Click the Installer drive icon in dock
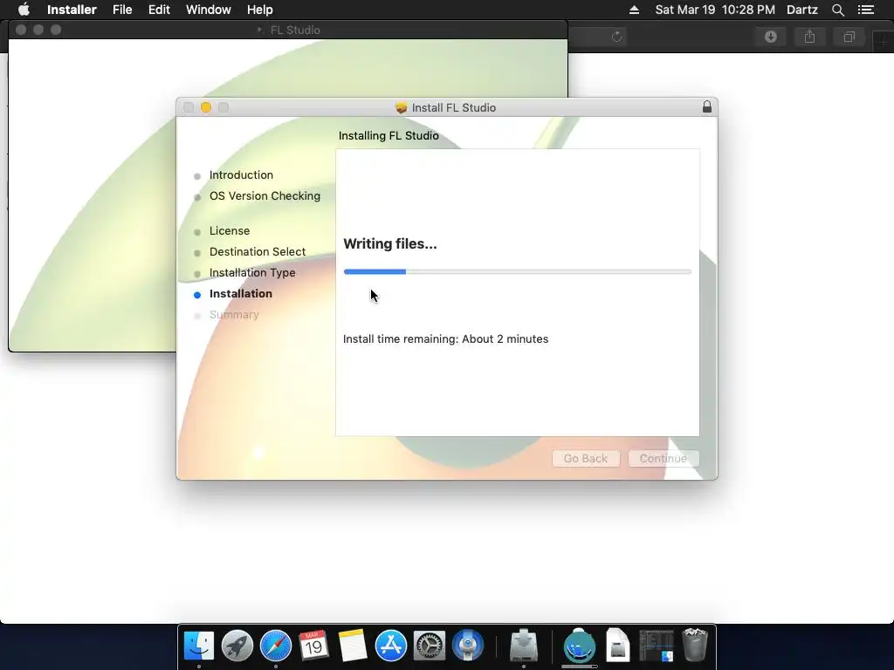This screenshot has height=670, width=894. [524, 646]
